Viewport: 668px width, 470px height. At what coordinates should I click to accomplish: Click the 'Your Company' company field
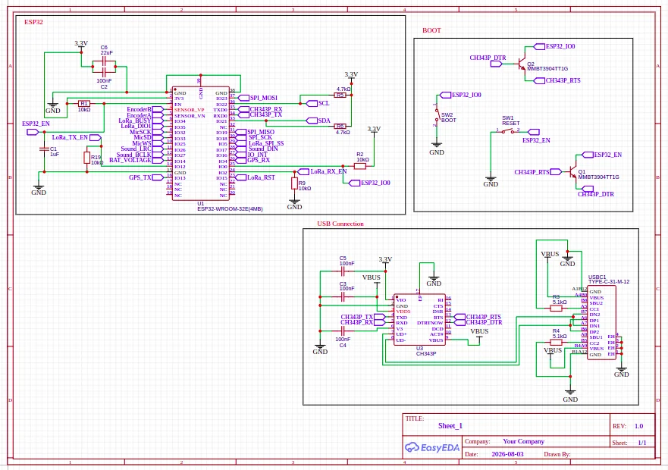(524, 441)
